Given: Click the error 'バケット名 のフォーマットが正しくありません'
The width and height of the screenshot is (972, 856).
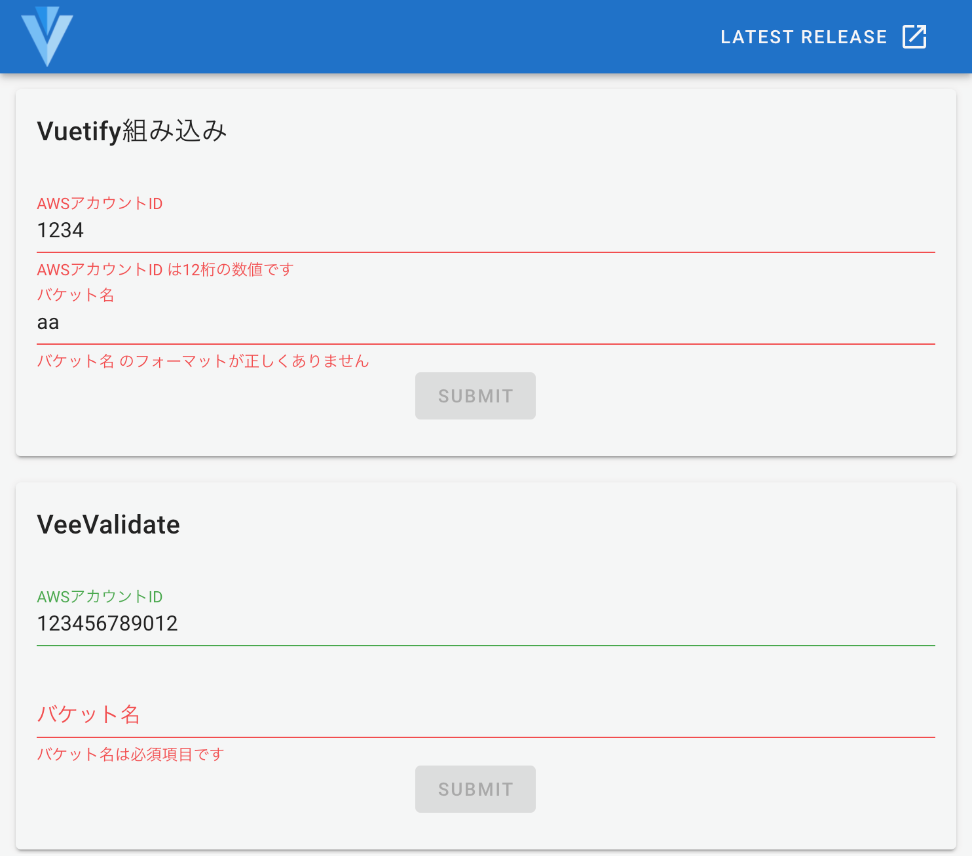Looking at the screenshot, I should pos(203,361).
